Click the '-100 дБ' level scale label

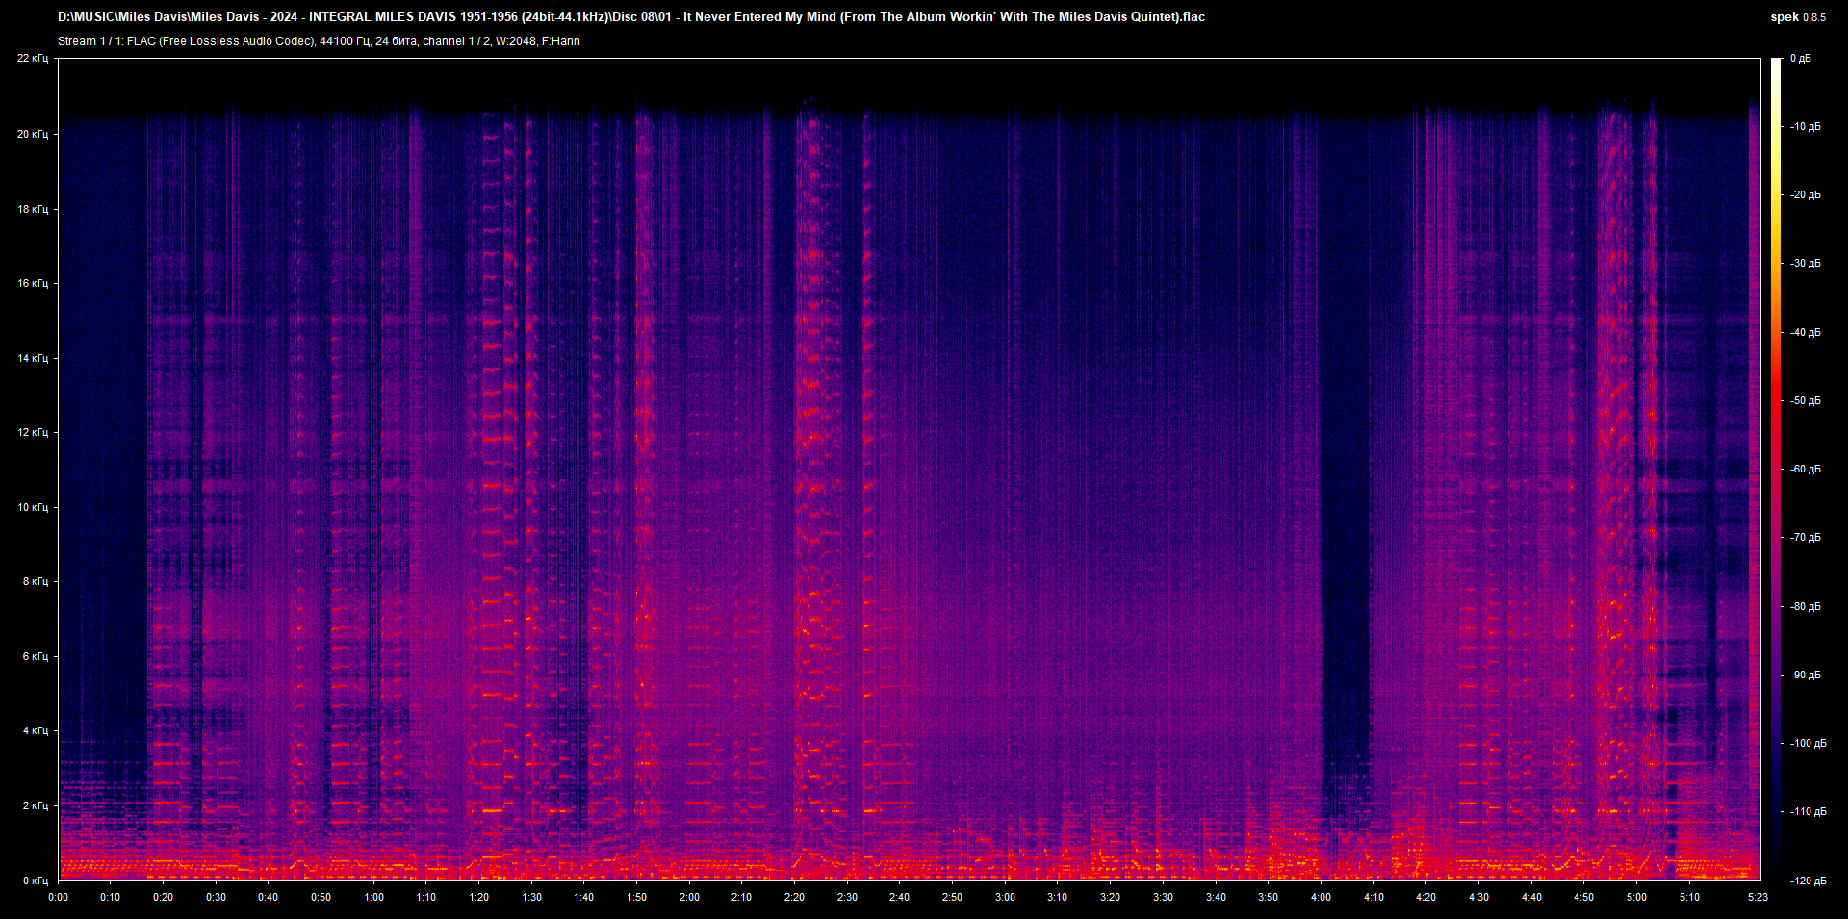[1808, 744]
